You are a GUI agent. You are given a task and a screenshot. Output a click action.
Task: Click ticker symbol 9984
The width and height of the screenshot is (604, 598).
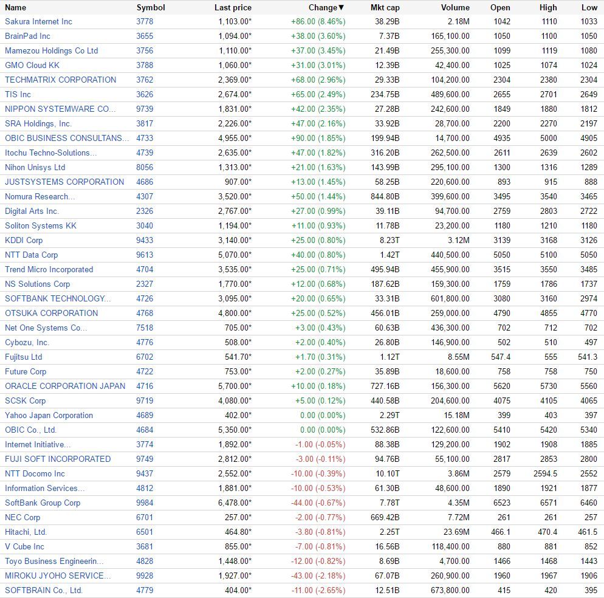(145, 503)
